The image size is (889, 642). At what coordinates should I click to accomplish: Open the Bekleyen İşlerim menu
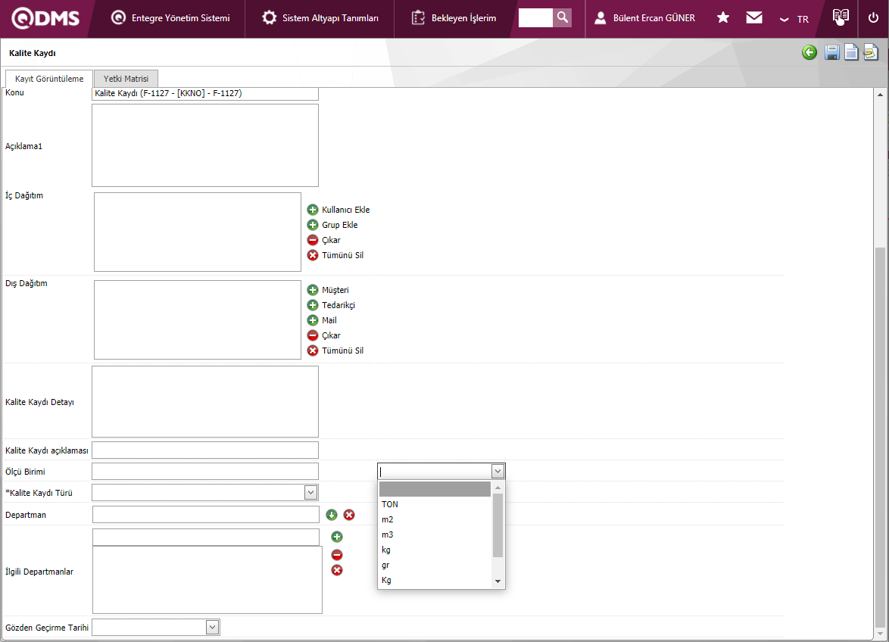454,18
